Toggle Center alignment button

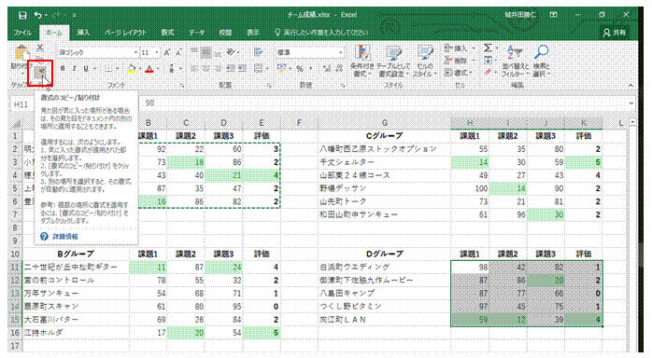[x=206, y=68]
